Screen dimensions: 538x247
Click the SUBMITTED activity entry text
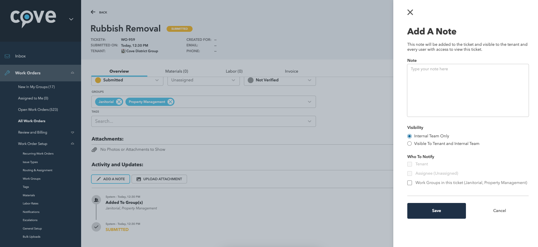pyautogui.click(x=117, y=230)
